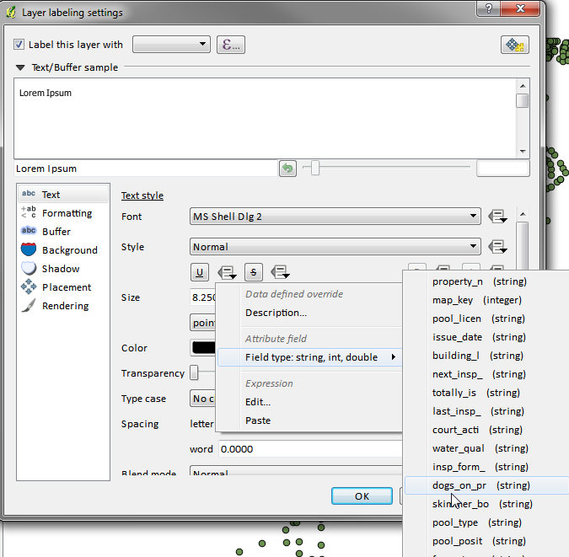Choose Description... in the override menu
The height and width of the screenshot is (557, 569).
pos(276,313)
